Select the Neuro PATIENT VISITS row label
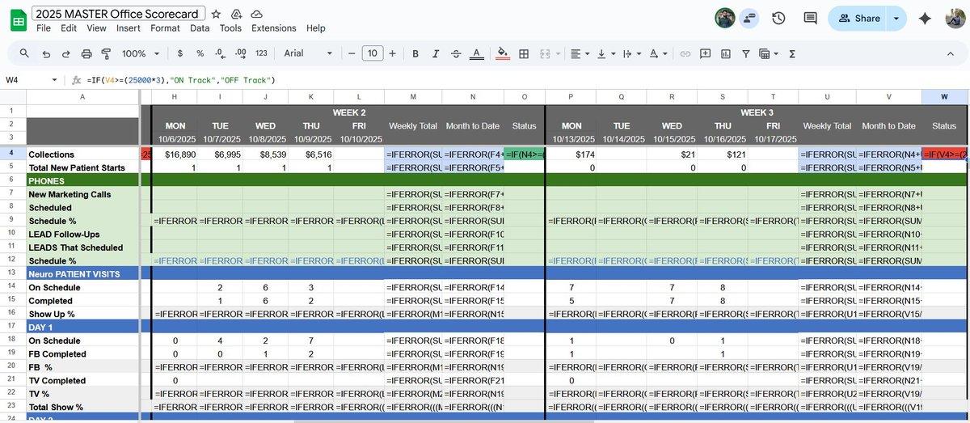 (x=82, y=274)
